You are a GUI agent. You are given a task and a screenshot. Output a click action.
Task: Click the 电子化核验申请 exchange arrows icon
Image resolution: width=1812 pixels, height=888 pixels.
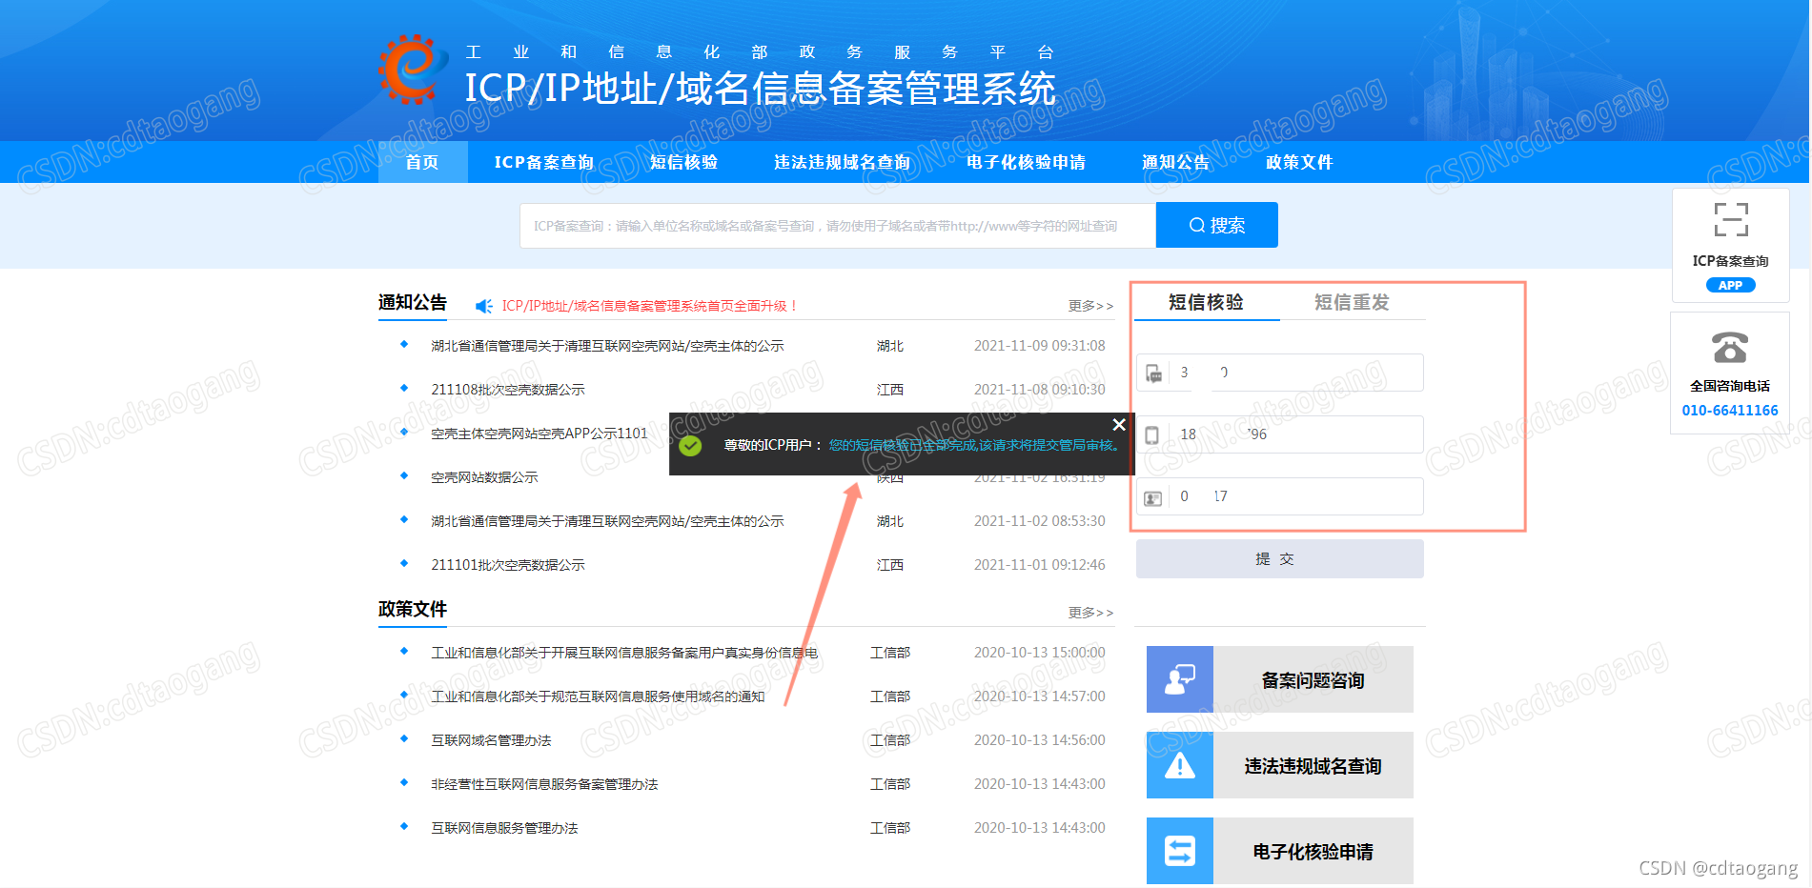click(x=1180, y=851)
